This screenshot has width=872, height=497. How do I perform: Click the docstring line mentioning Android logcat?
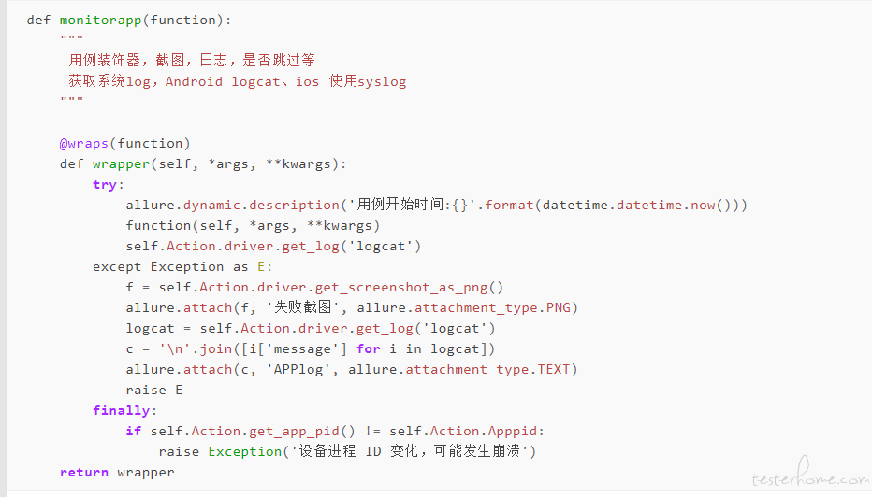click(238, 81)
